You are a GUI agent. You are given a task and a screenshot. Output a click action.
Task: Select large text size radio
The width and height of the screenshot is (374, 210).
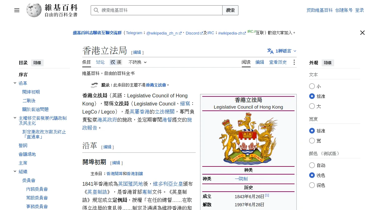click(312, 106)
